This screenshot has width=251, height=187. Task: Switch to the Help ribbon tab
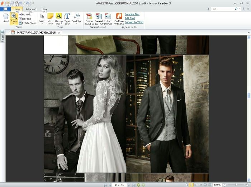point(44,9)
